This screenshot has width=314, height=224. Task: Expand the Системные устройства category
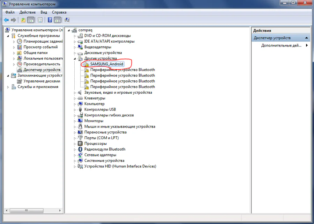click(x=75, y=161)
